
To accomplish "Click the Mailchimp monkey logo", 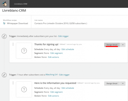I will pyautogui.click(x=5, y=4).
